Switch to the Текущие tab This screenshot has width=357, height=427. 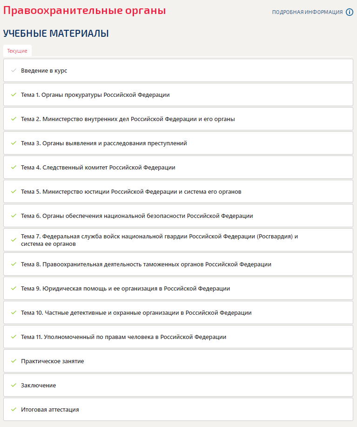point(17,51)
